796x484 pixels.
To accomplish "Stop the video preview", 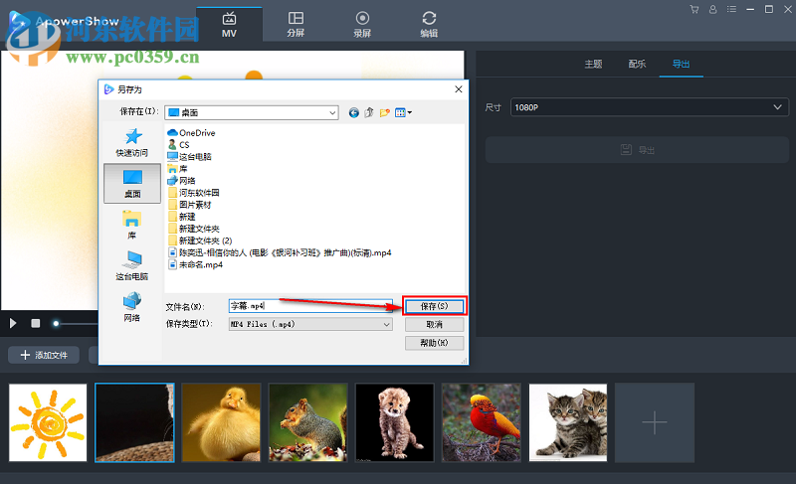I will pos(36,323).
